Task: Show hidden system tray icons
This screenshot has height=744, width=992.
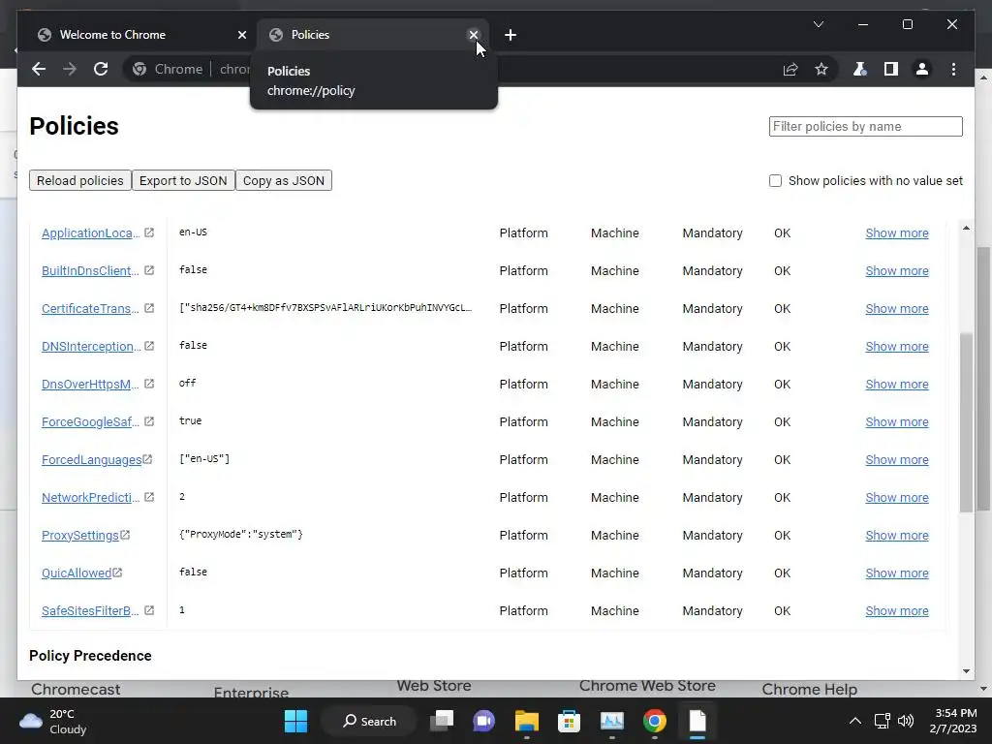Action: (854, 721)
